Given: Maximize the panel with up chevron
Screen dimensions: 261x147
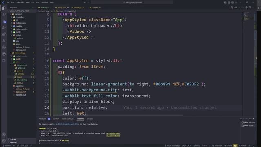Looking at the screenshot, I should pyautogui.click(x=250, y=119).
